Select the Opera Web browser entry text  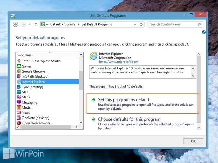[x=36, y=123]
